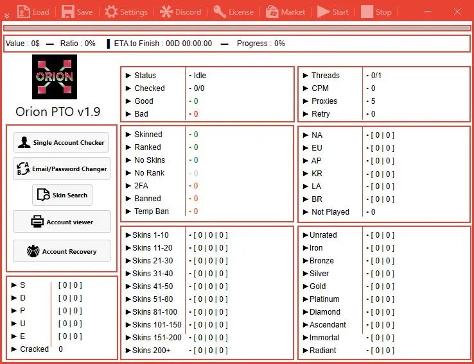
Task: Click the Orion logo image
Action: 55,77
